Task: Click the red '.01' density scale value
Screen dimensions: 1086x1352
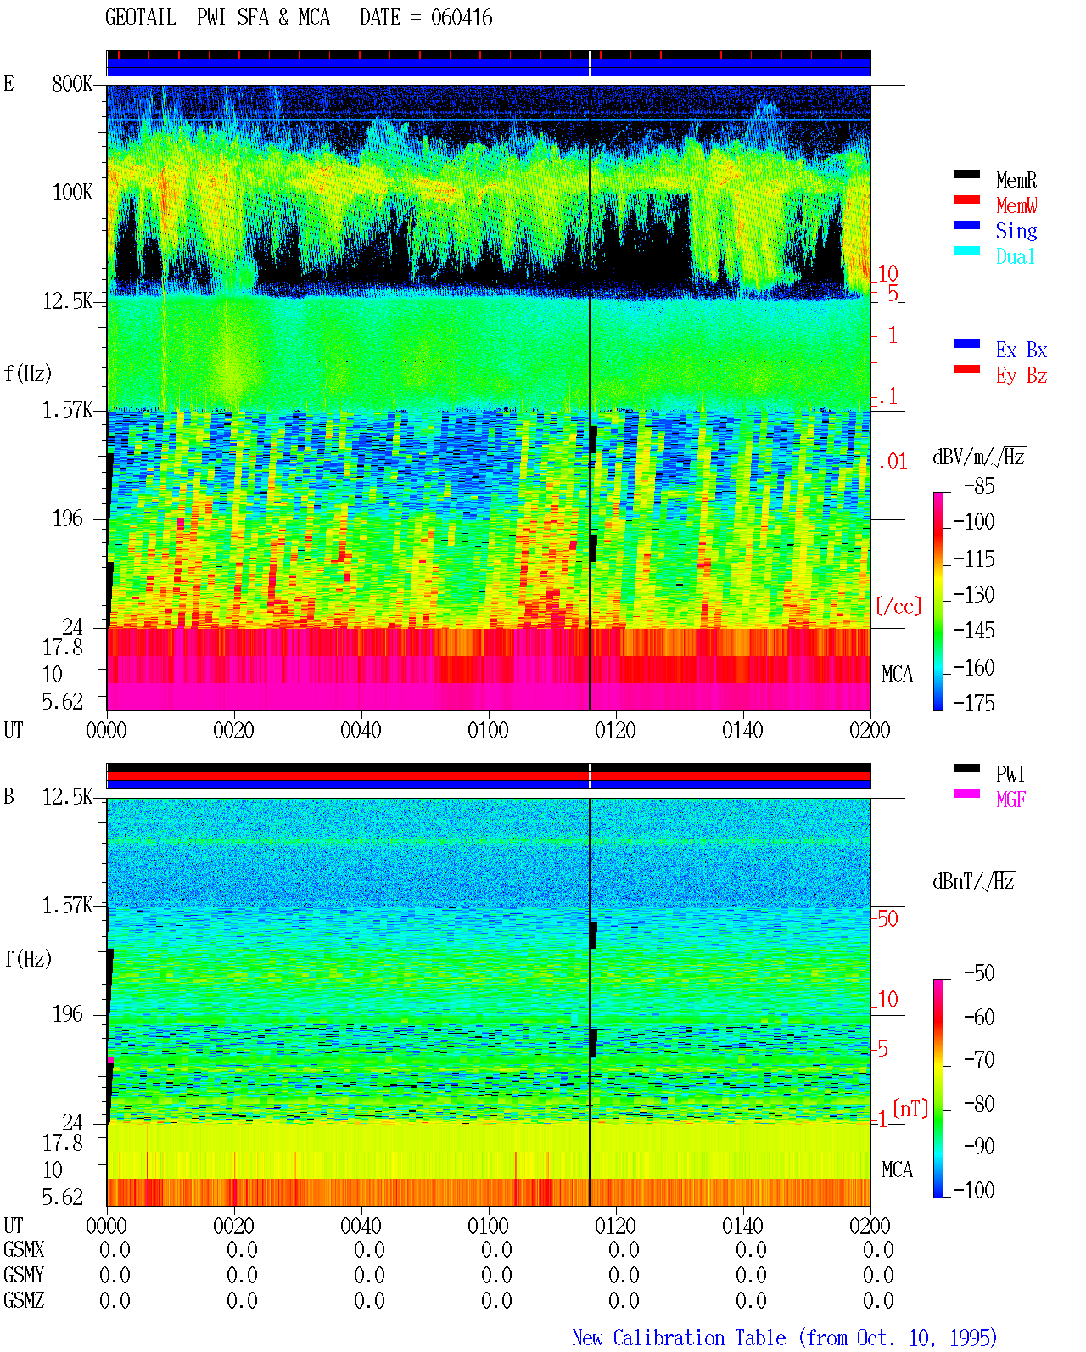Action: point(893,462)
